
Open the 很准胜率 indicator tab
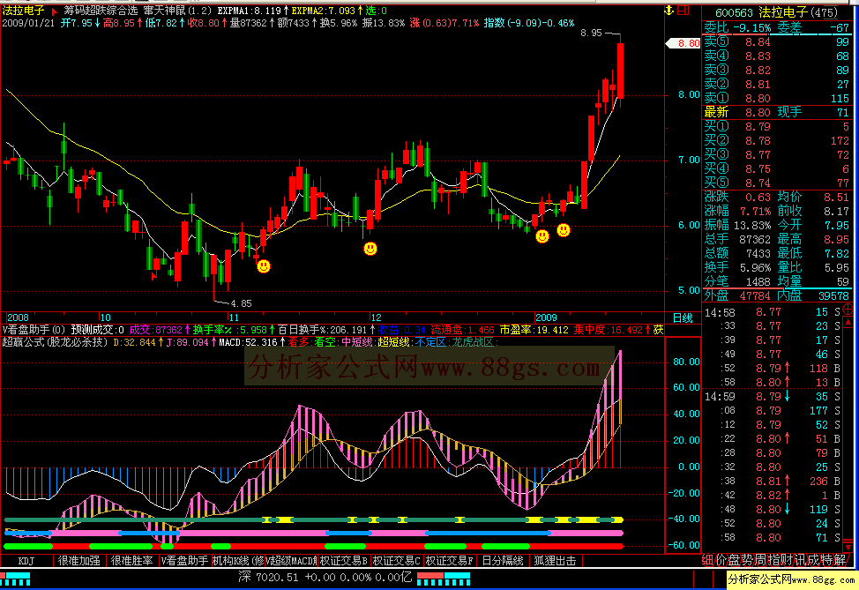pos(132,560)
